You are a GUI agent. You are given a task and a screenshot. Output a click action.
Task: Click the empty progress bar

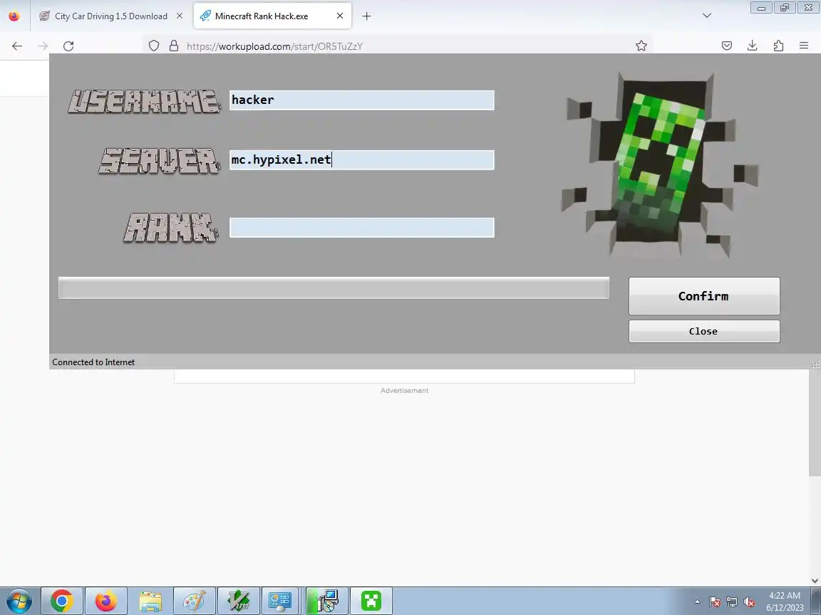(334, 288)
